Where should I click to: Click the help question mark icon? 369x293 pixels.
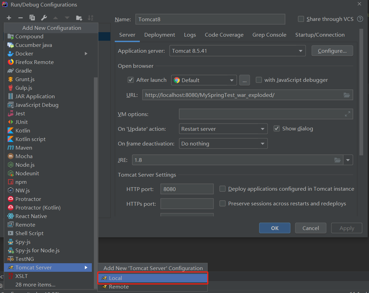[360, 19]
